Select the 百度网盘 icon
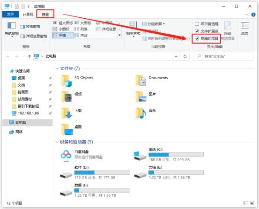The image size is (259, 209). [x=66, y=156]
